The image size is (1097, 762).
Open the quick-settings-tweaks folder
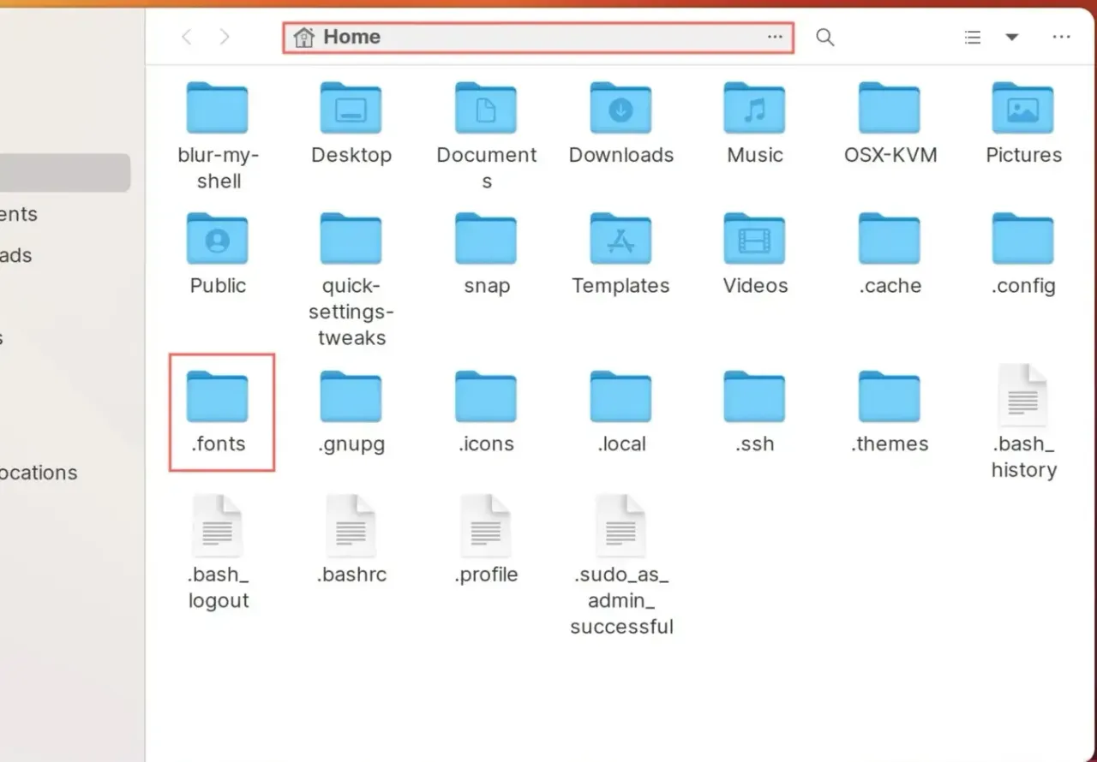(351, 239)
